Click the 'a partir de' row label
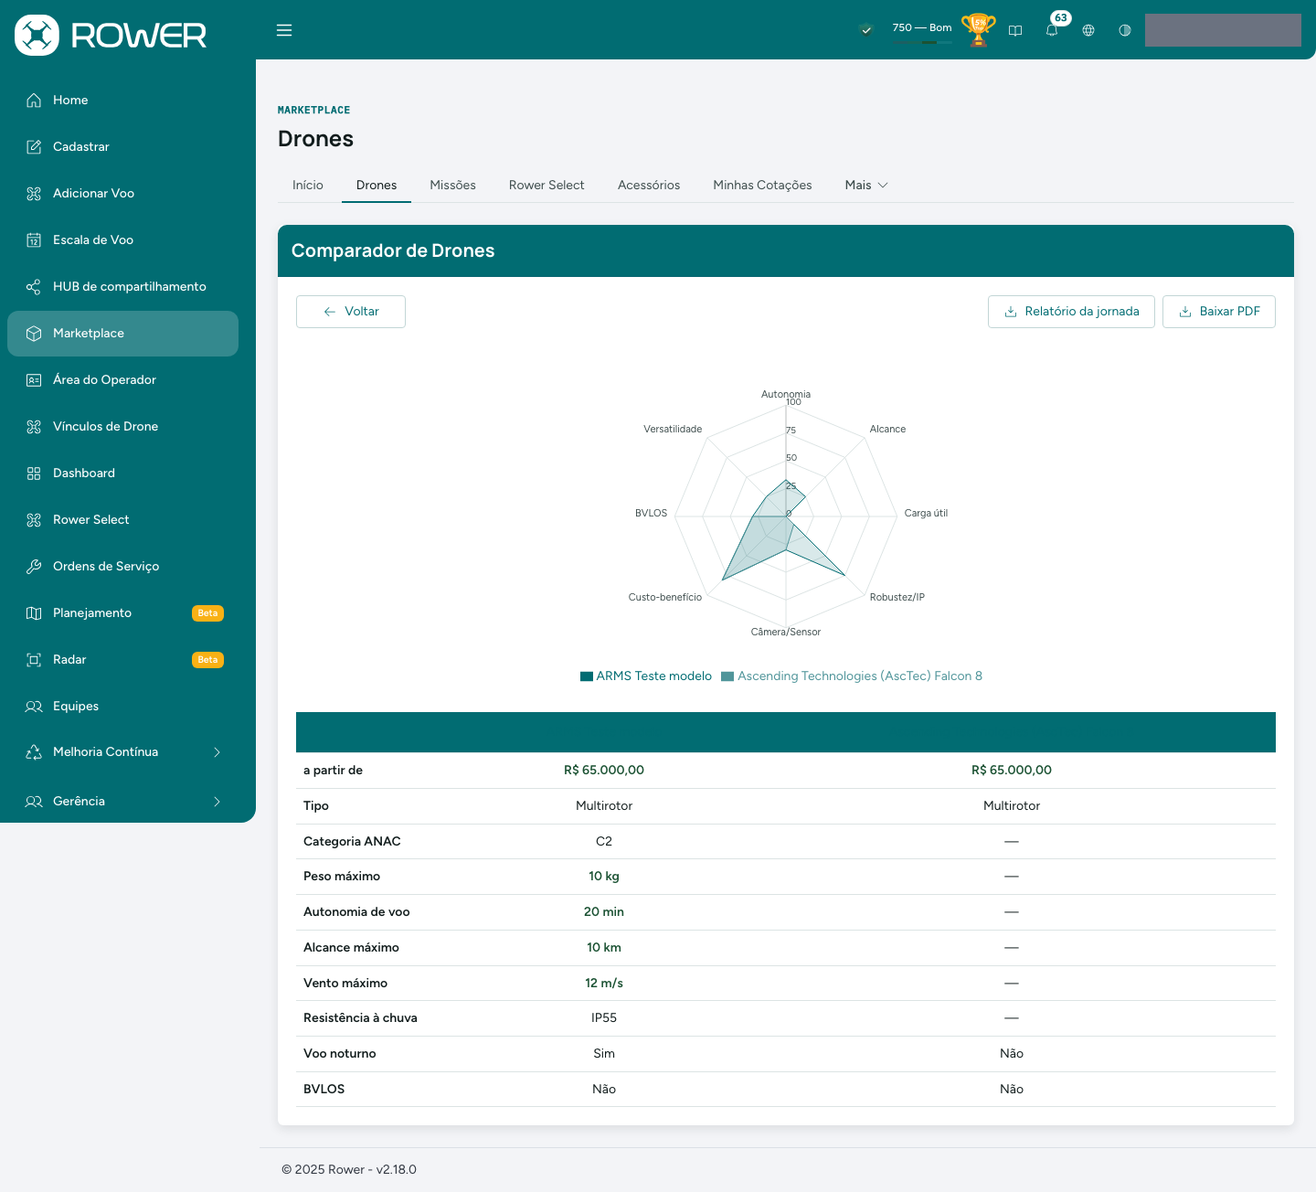 (333, 771)
